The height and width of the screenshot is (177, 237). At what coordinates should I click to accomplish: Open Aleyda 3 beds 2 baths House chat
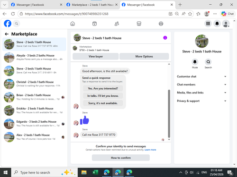(34, 58)
